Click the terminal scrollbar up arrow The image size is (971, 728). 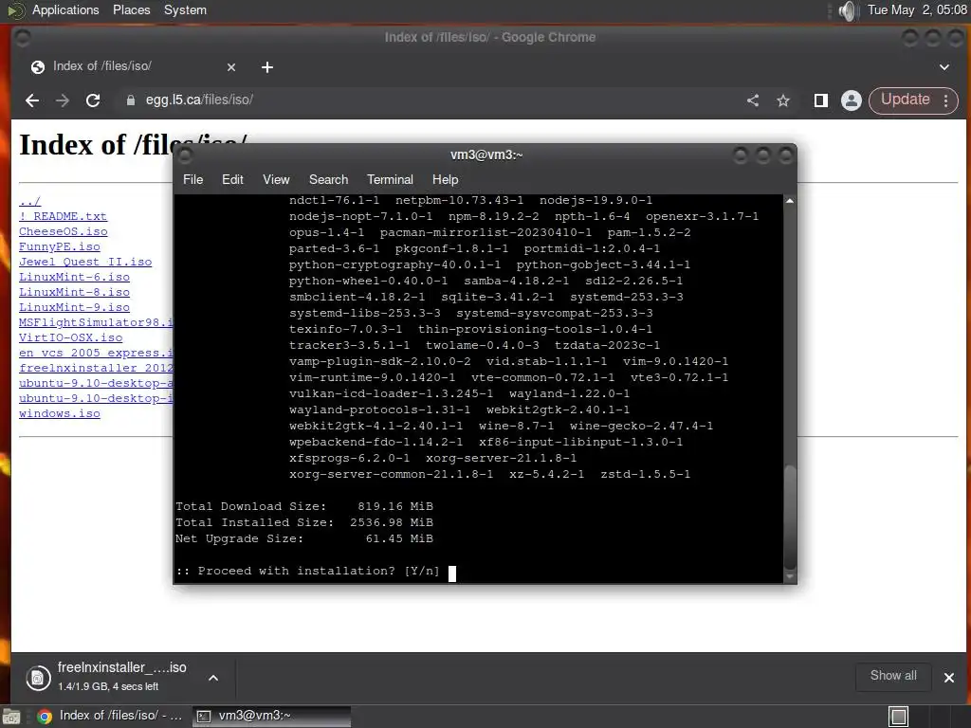coord(790,201)
